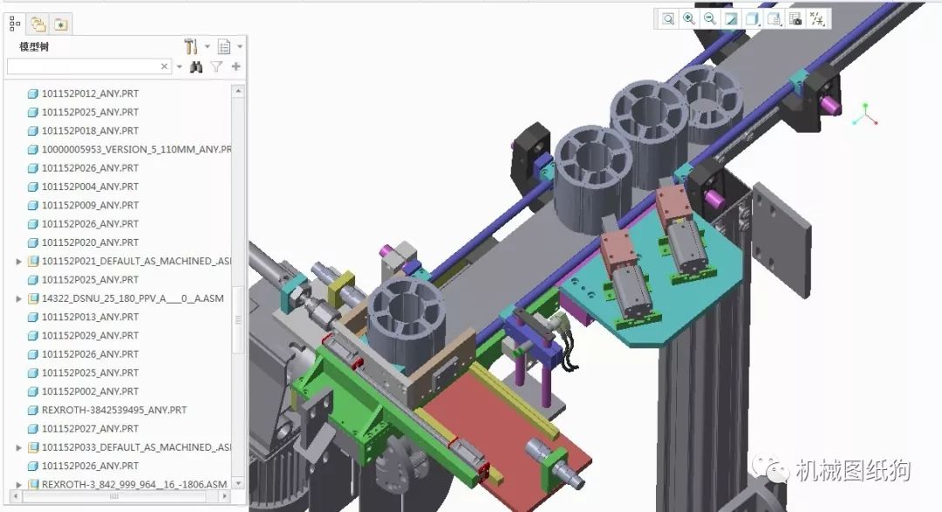Open the Display Style cube icon

click(752, 19)
